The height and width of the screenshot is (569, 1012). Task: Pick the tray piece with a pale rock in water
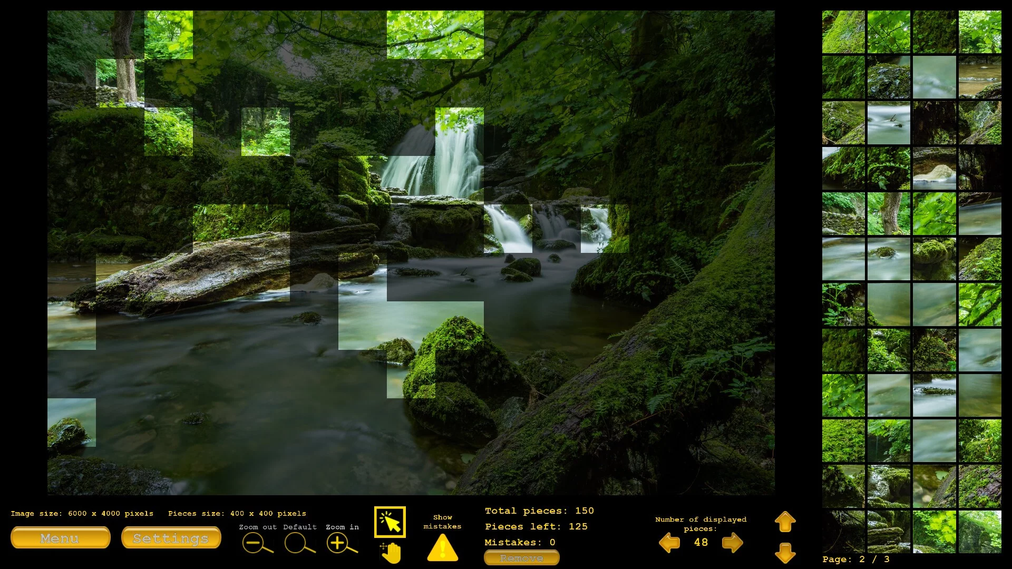tap(935, 168)
